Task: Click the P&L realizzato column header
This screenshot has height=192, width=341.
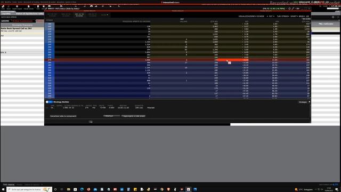Action: [x=326, y=23]
